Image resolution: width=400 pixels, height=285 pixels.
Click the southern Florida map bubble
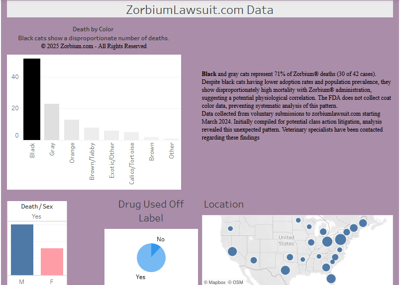click(x=331, y=279)
